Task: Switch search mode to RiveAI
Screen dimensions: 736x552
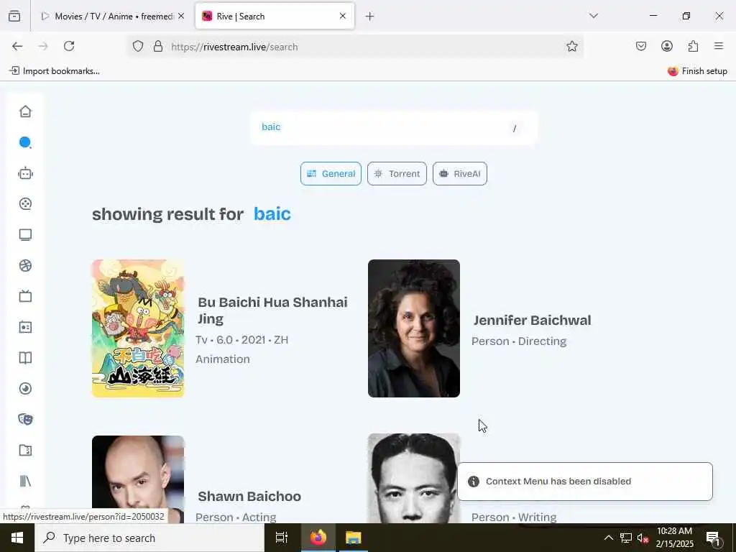Action: 460,174
